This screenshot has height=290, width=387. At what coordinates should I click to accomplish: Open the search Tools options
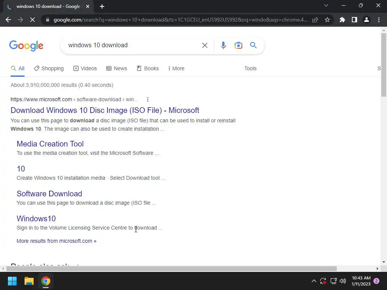pyautogui.click(x=250, y=69)
